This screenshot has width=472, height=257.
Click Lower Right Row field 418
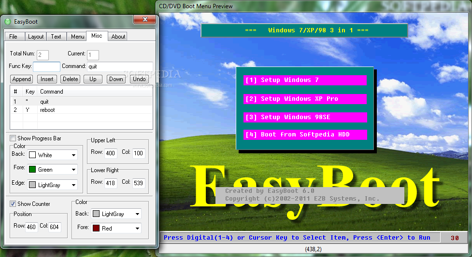point(111,183)
